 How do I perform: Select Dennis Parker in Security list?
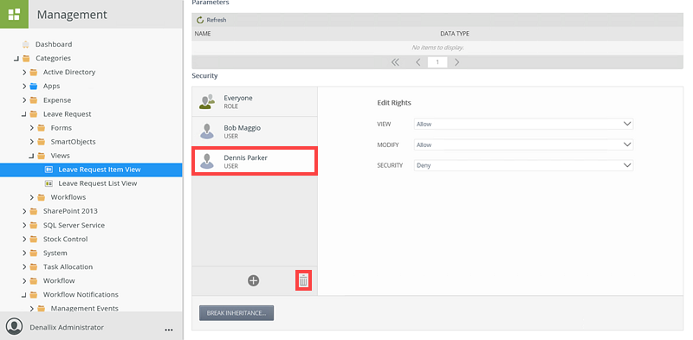(x=255, y=162)
